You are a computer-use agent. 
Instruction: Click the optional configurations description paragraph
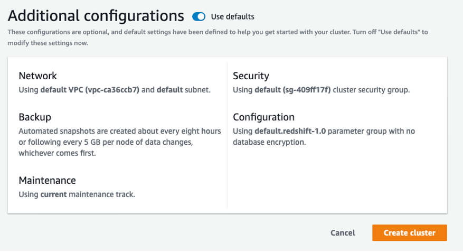click(218, 37)
